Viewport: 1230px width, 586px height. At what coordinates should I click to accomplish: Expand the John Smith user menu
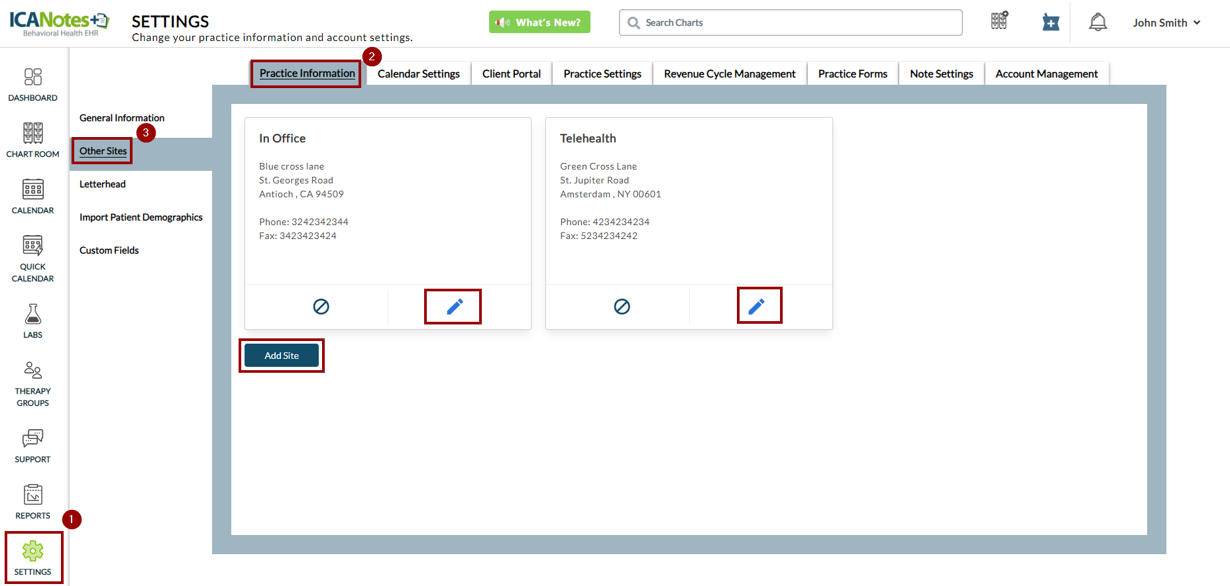click(1166, 23)
